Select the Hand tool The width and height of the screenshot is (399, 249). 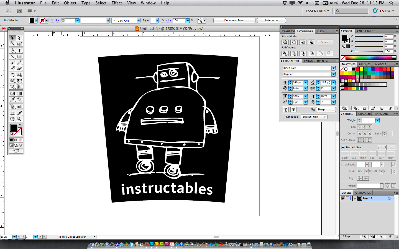[12, 119]
